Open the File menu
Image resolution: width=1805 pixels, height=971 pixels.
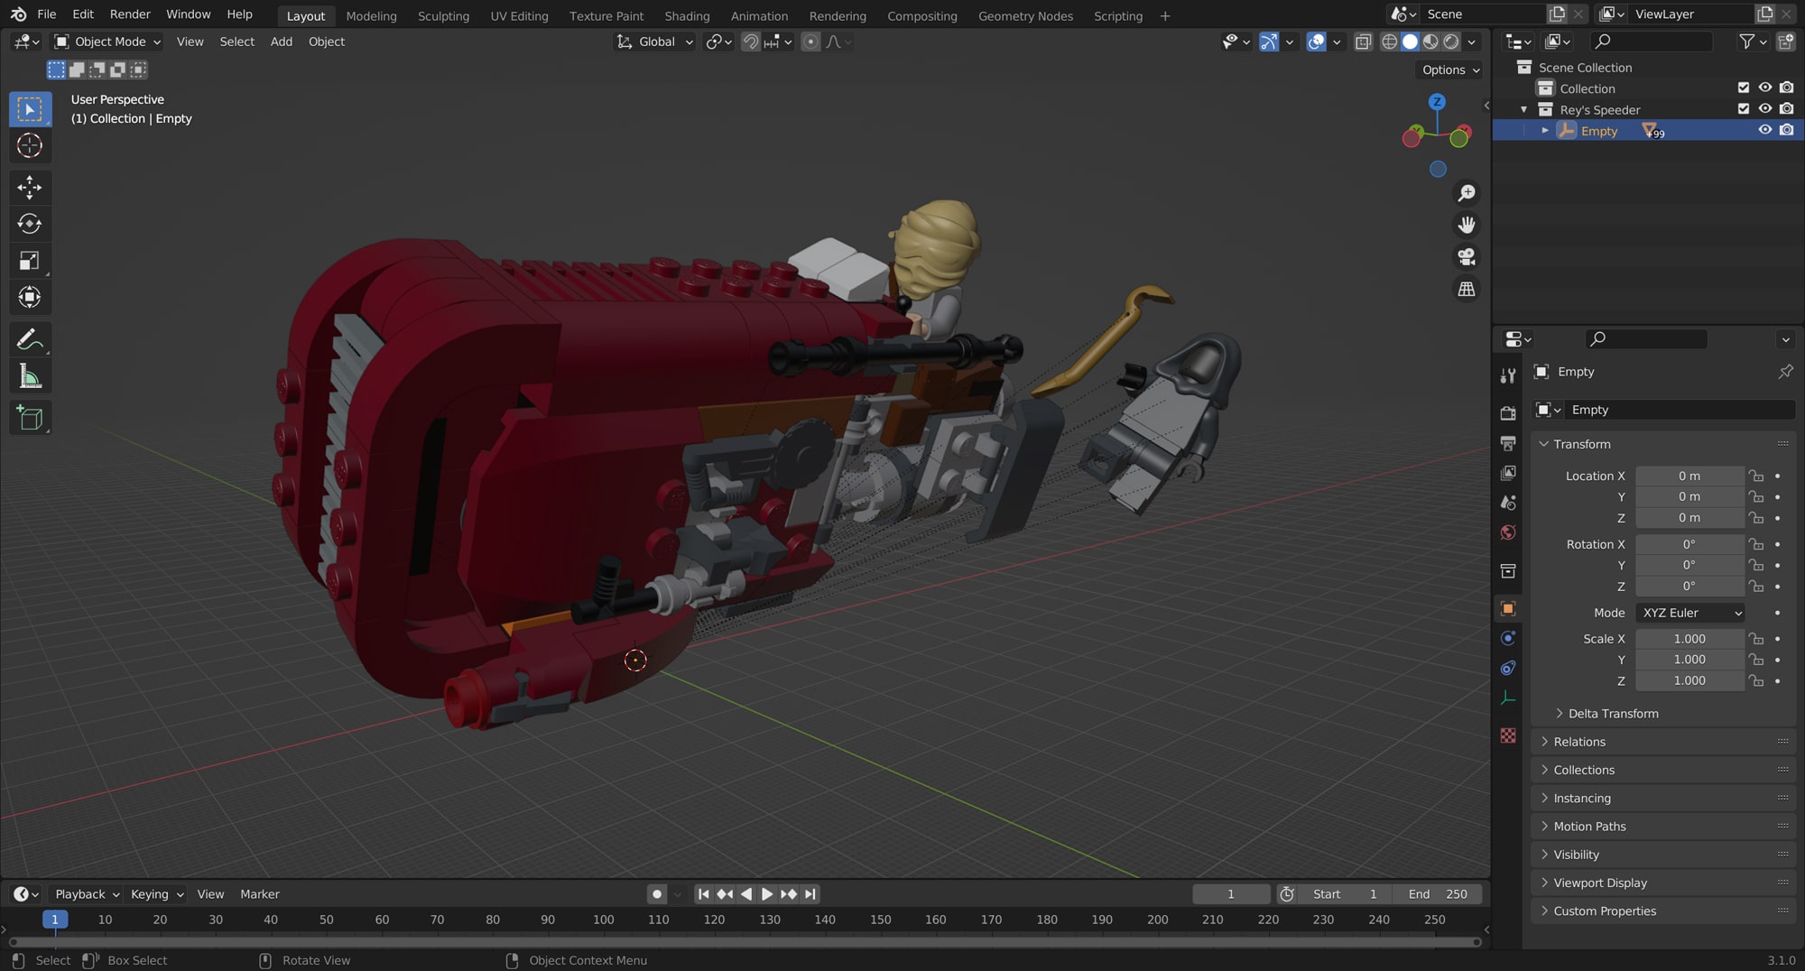click(47, 14)
